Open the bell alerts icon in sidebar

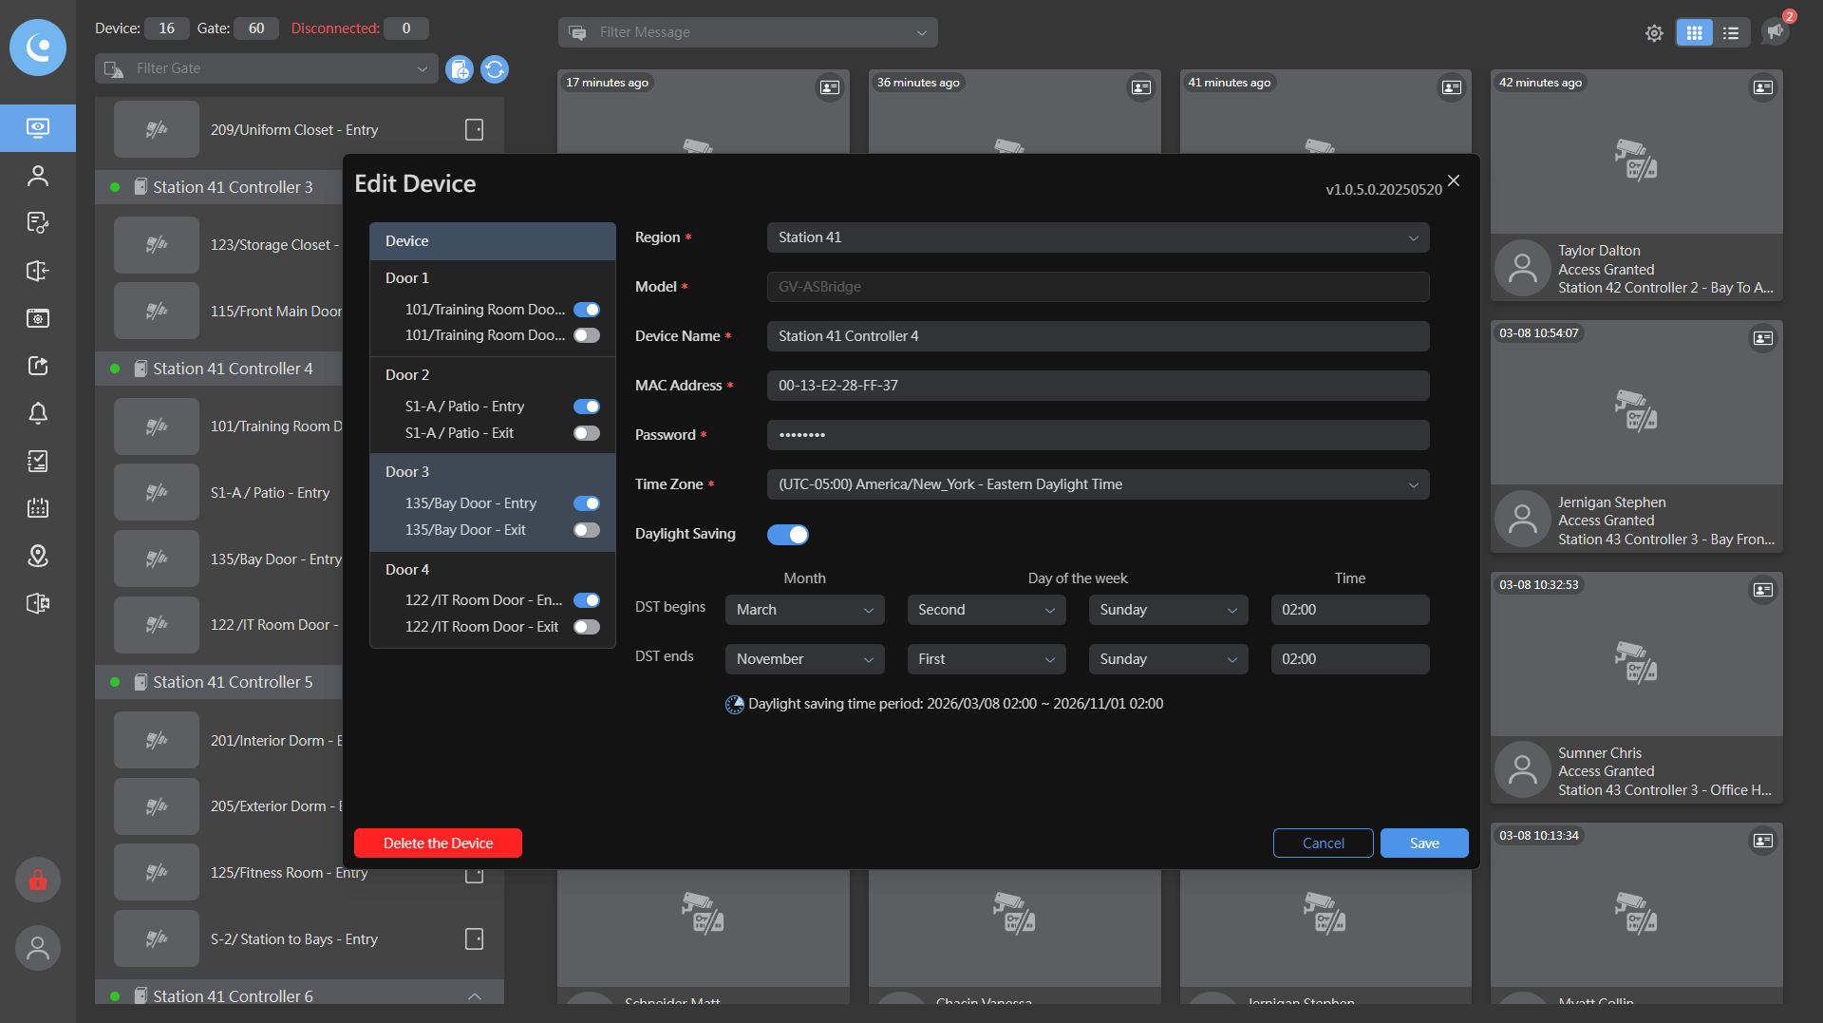(x=38, y=413)
